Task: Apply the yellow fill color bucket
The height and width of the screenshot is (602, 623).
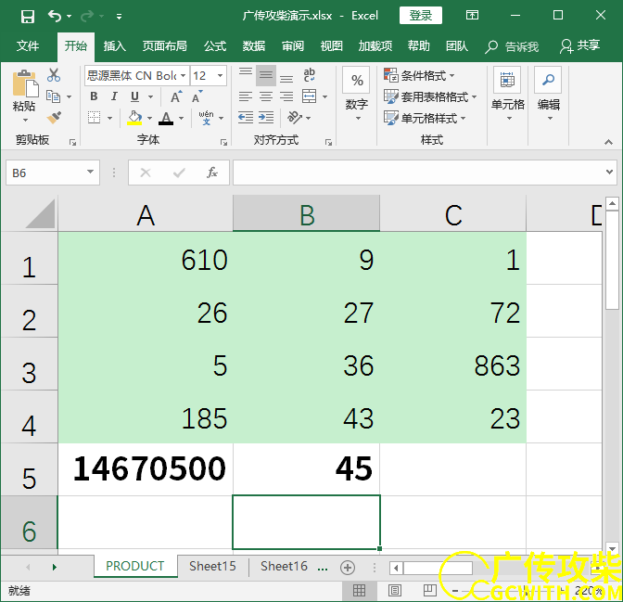Action: tap(134, 118)
